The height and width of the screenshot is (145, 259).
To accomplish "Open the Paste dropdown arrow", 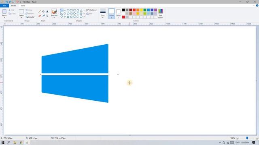I will (4, 17).
